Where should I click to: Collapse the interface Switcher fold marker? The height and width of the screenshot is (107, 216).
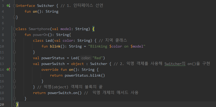(x=14, y=6)
